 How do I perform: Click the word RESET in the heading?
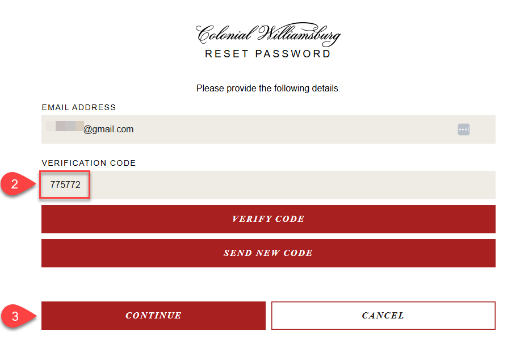[x=227, y=54]
